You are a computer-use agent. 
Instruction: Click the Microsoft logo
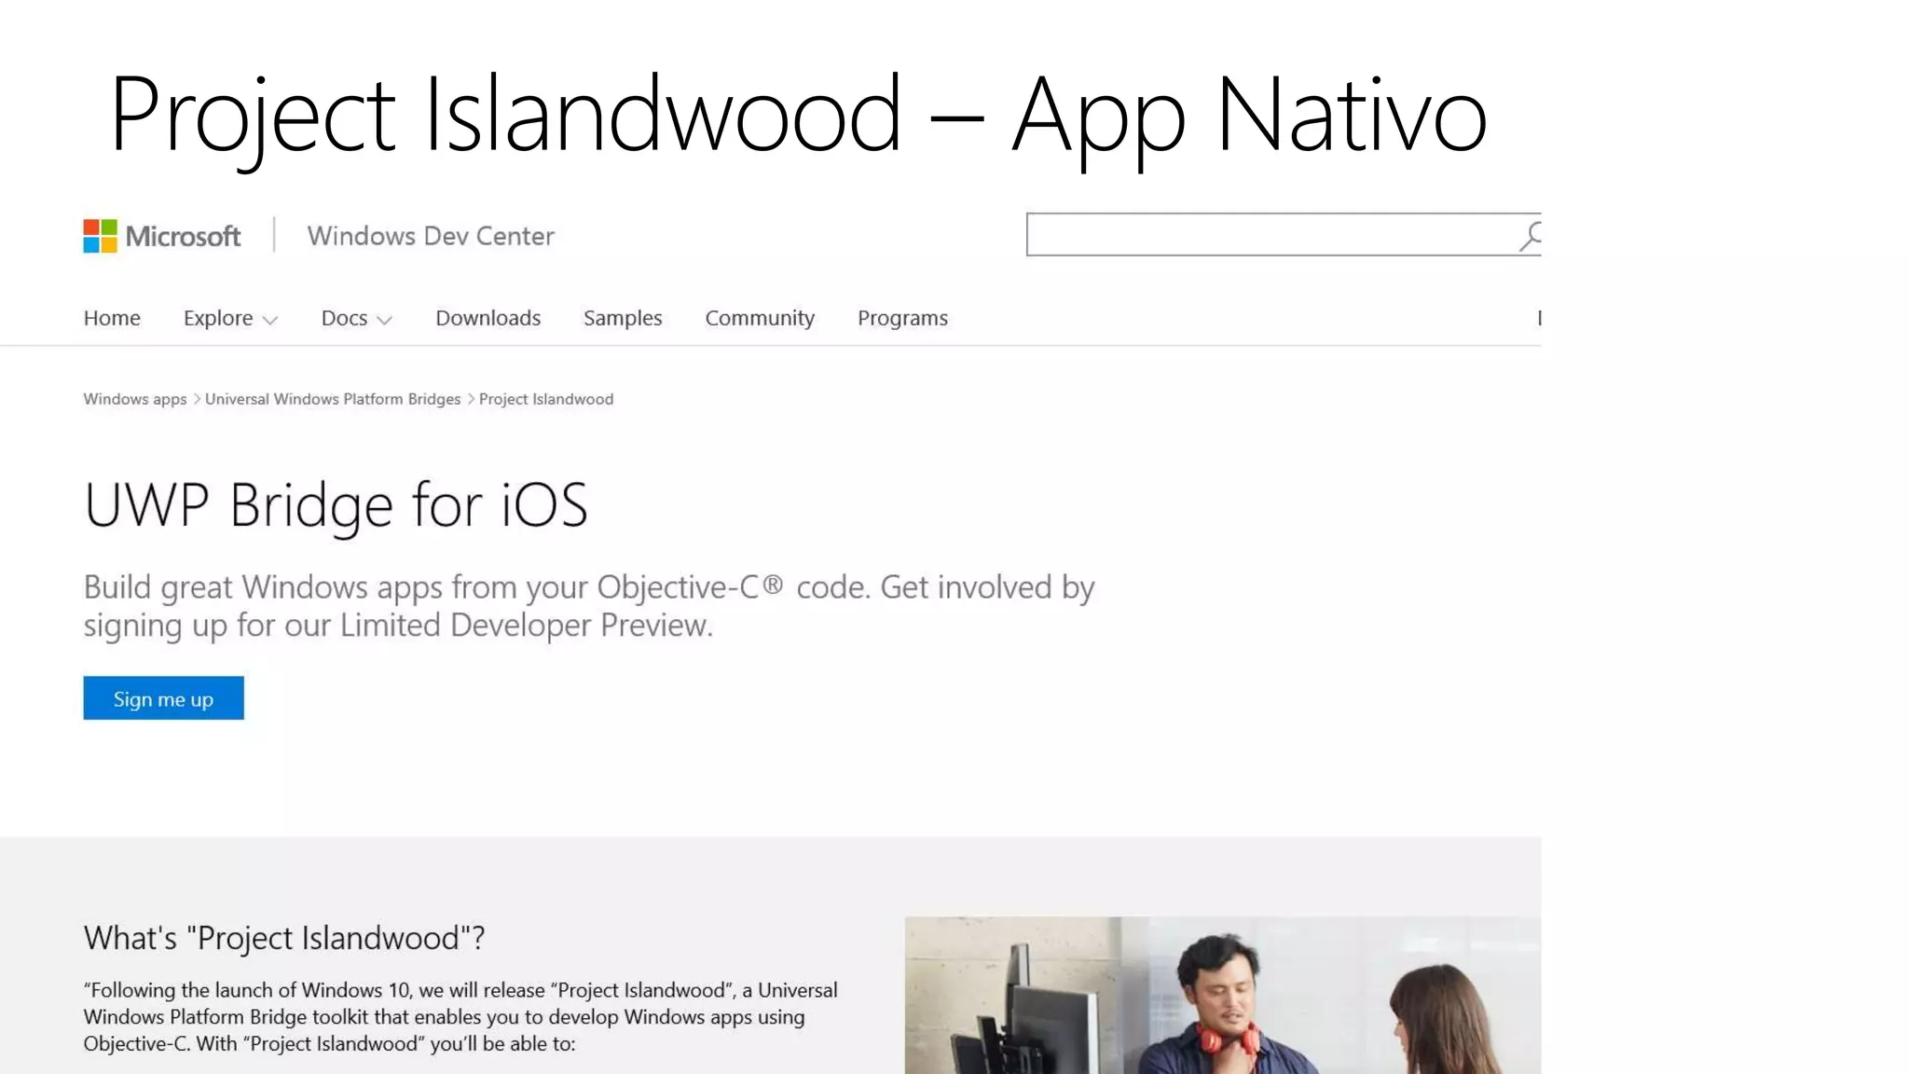(161, 236)
